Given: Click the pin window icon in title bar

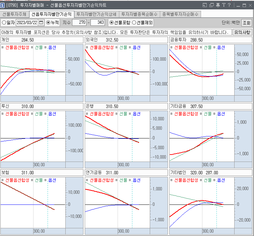Looking at the screenshot, I should (218, 5).
